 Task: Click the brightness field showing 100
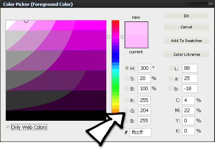pos(144,89)
